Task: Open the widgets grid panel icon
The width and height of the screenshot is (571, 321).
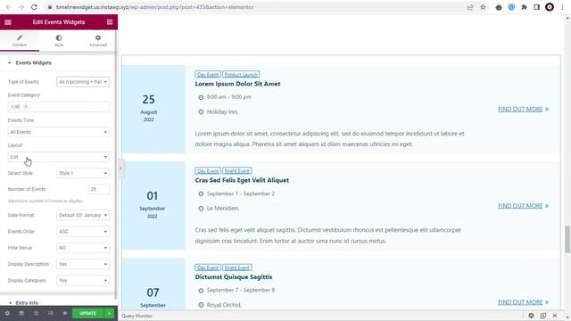Action: 110,22
